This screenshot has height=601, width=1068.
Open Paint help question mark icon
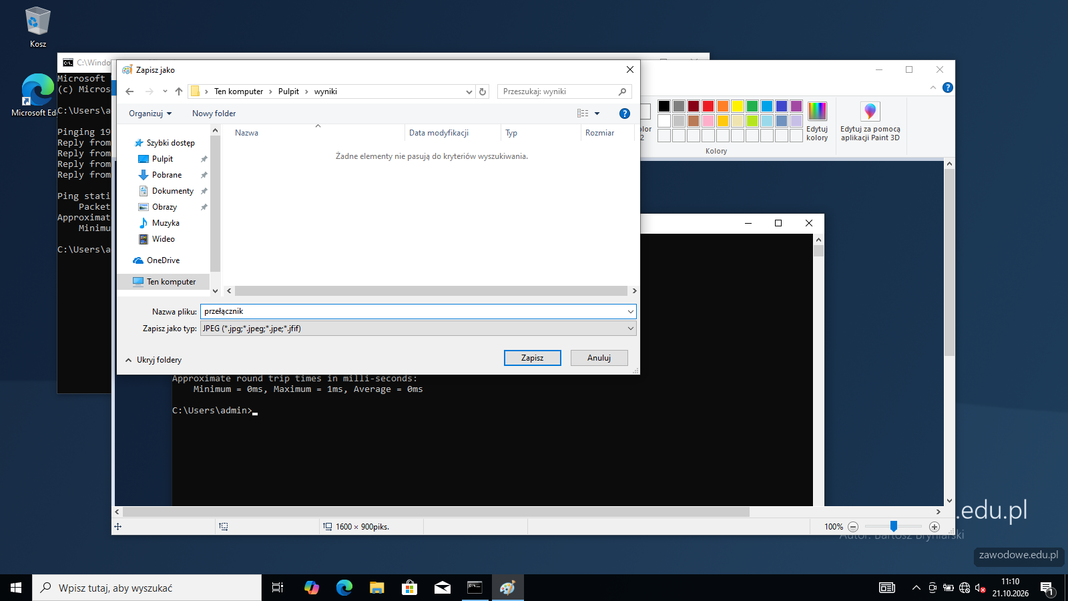coord(948,87)
